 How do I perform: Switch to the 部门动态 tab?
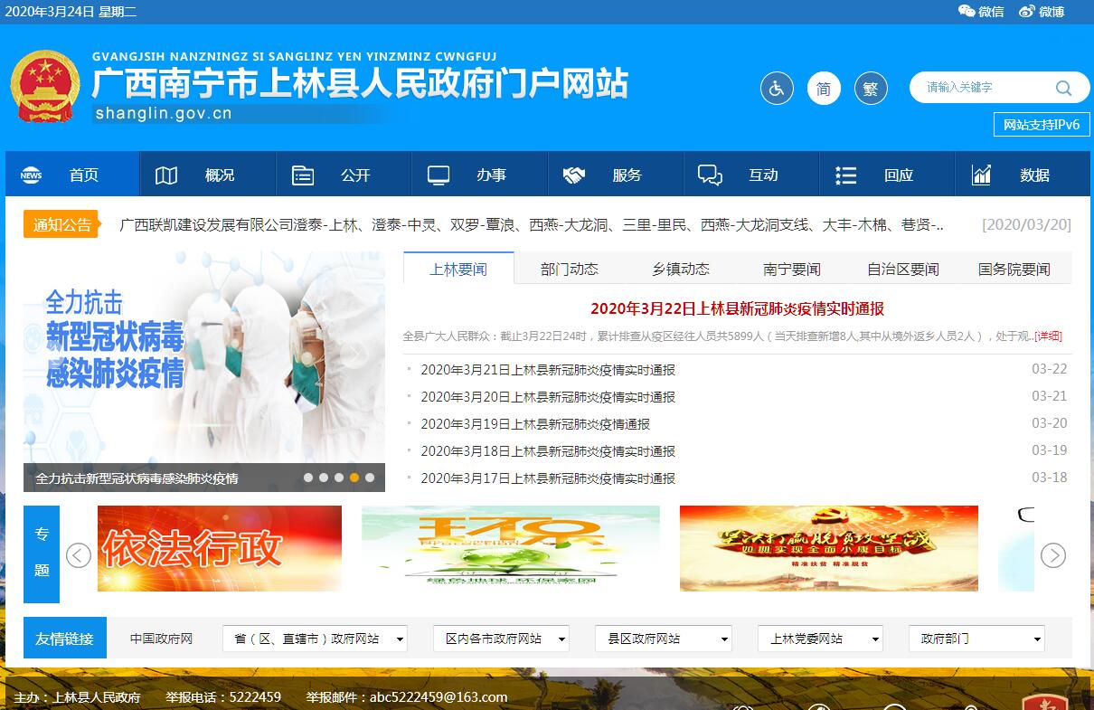569,269
